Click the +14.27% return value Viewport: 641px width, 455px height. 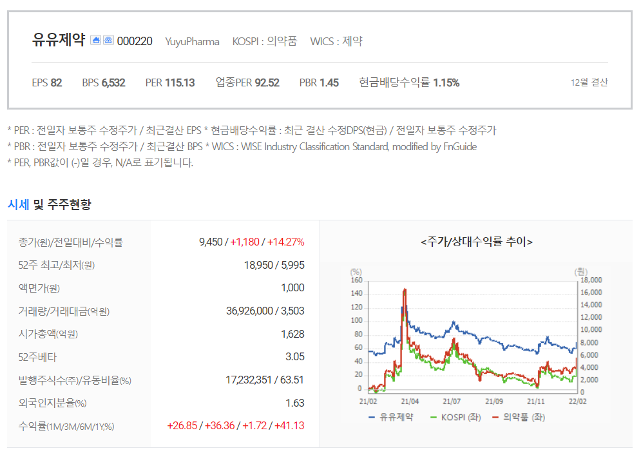tap(286, 242)
